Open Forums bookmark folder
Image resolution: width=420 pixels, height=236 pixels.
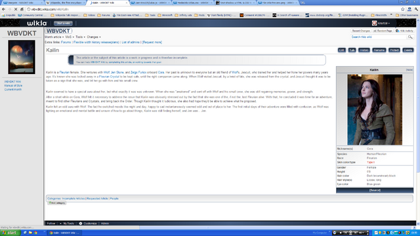(x=104, y=15)
